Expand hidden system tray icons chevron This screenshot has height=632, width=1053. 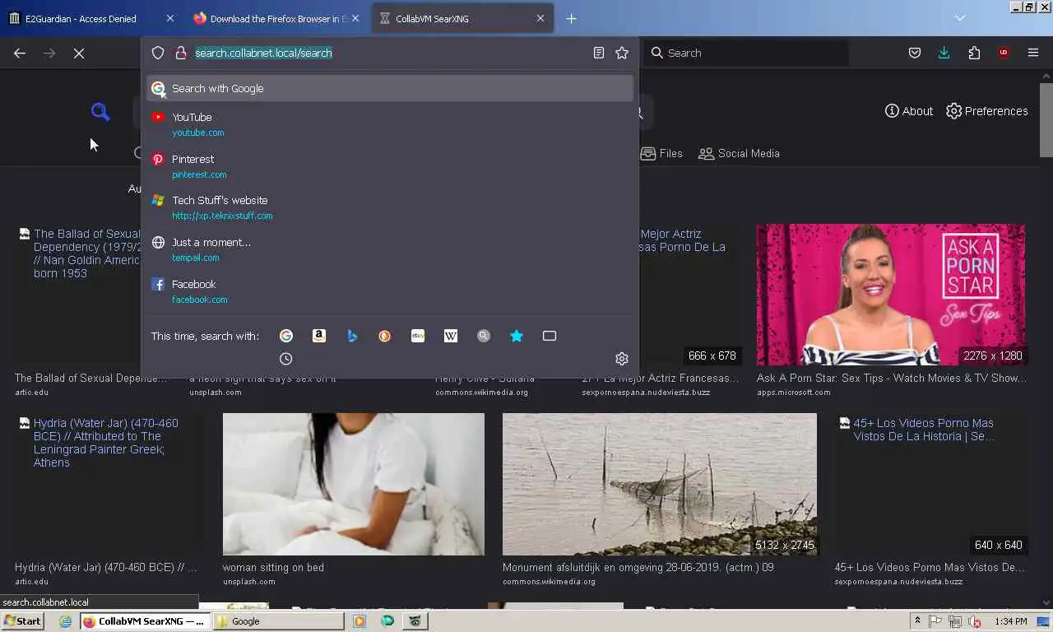(x=918, y=621)
